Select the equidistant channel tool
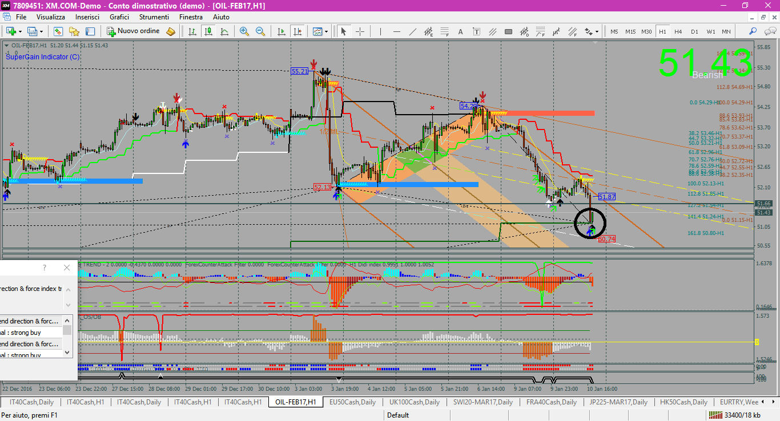 [429, 31]
